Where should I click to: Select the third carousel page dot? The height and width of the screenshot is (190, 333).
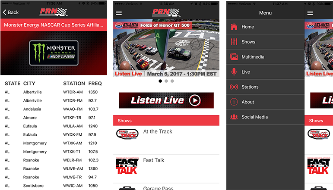click(172, 81)
